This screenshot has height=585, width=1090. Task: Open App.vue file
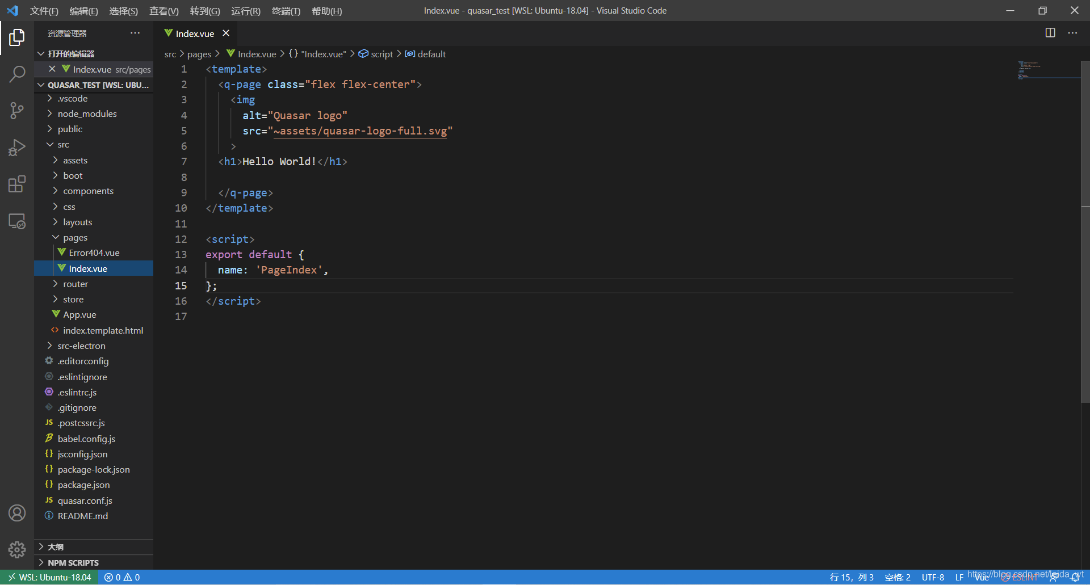coord(94,314)
